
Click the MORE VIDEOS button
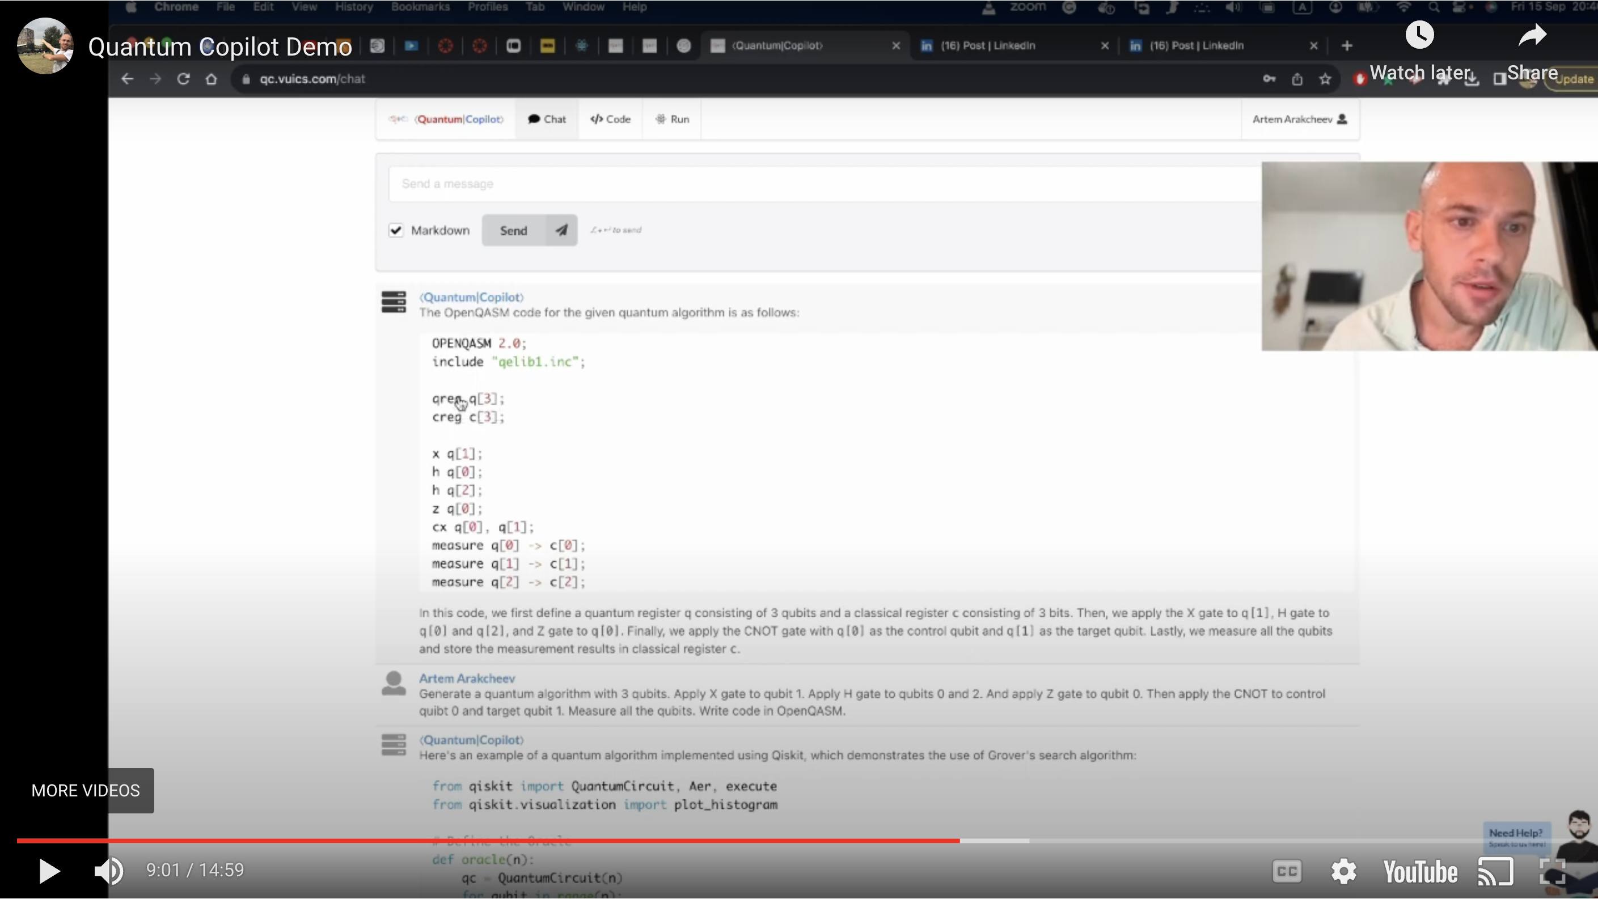[x=86, y=791]
